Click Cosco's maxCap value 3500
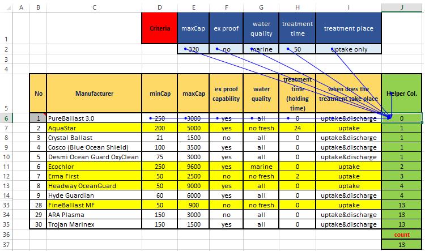 pyautogui.click(x=193, y=147)
